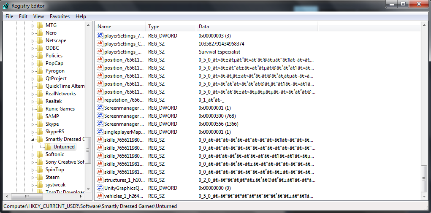Click the Registry Editor title bar icon
Image resolution: width=431 pixels, height=213 pixels.
click(x=6, y=6)
